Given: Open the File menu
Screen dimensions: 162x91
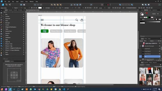Looking at the screenshot, I should [5, 2].
